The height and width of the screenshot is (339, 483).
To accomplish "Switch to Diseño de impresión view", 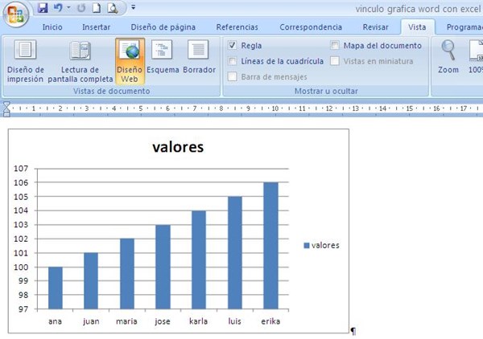I will pos(25,61).
